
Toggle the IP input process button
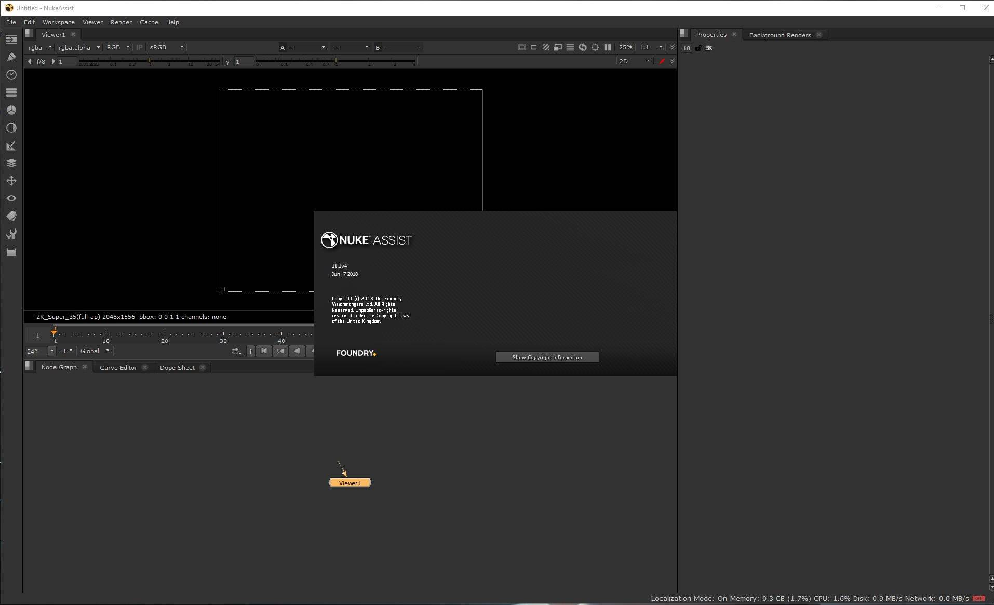coord(139,47)
